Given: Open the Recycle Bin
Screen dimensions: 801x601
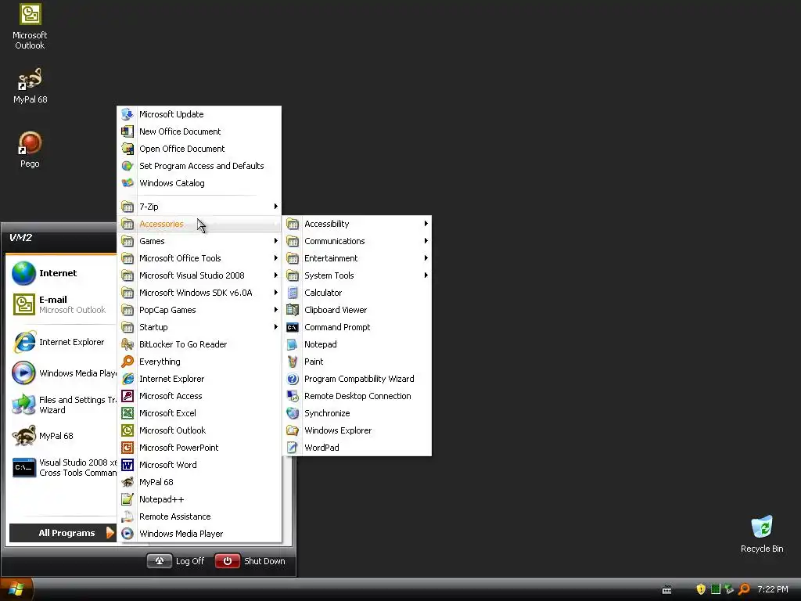Looking at the screenshot, I should point(762,534).
